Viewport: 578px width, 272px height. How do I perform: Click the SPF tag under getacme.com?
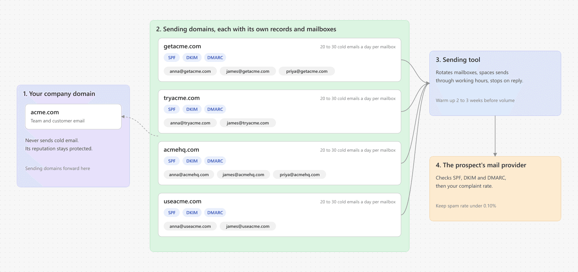[x=172, y=58]
